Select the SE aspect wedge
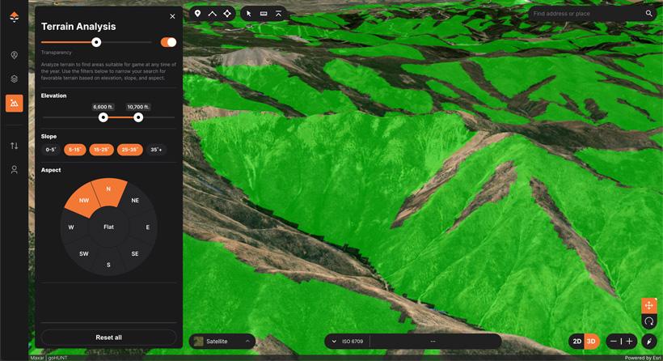663x361 pixels. pos(134,254)
